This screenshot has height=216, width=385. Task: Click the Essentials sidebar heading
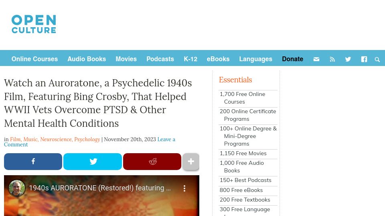point(235,80)
